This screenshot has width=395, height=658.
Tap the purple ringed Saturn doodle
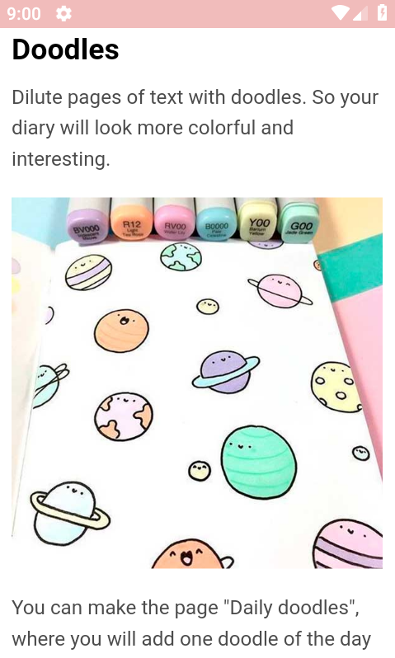[226, 371]
